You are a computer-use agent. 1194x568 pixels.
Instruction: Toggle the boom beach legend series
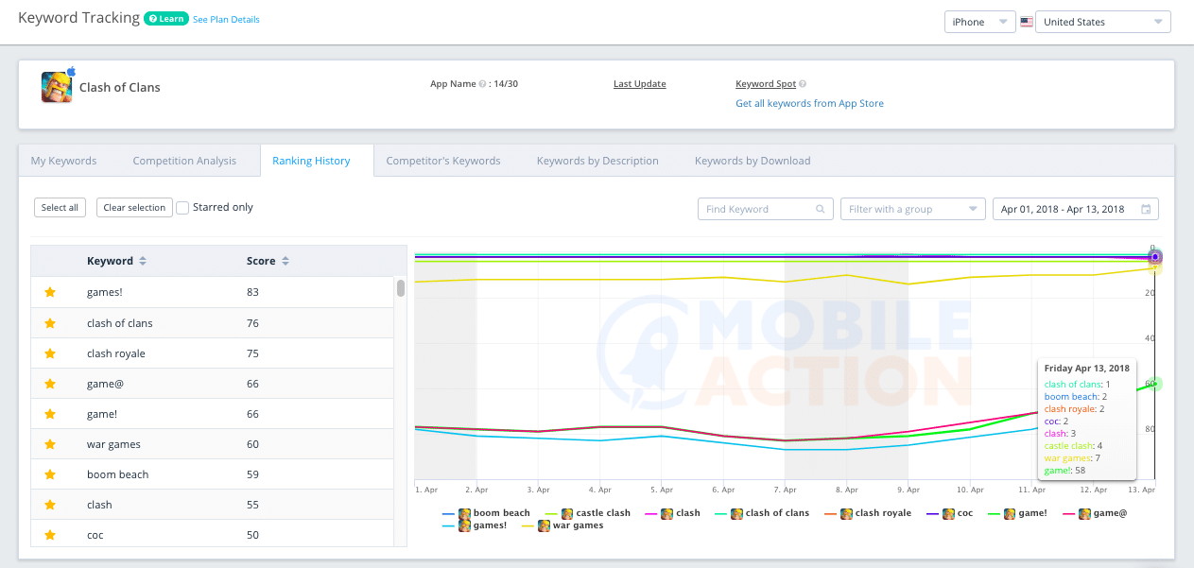(x=486, y=513)
